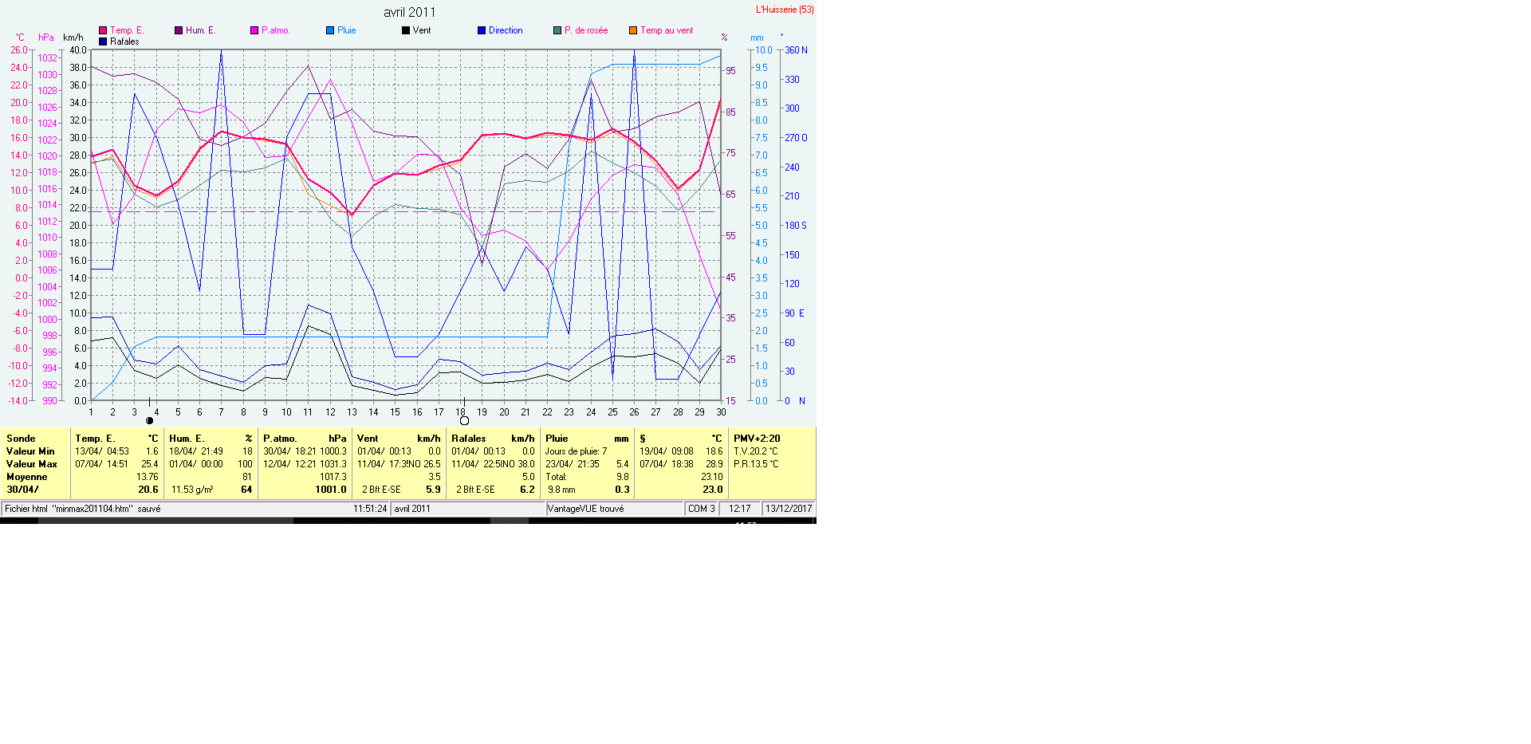Click the orange Temp au vent legend swatch
This screenshot has height=744, width=1531.
coord(633,30)
